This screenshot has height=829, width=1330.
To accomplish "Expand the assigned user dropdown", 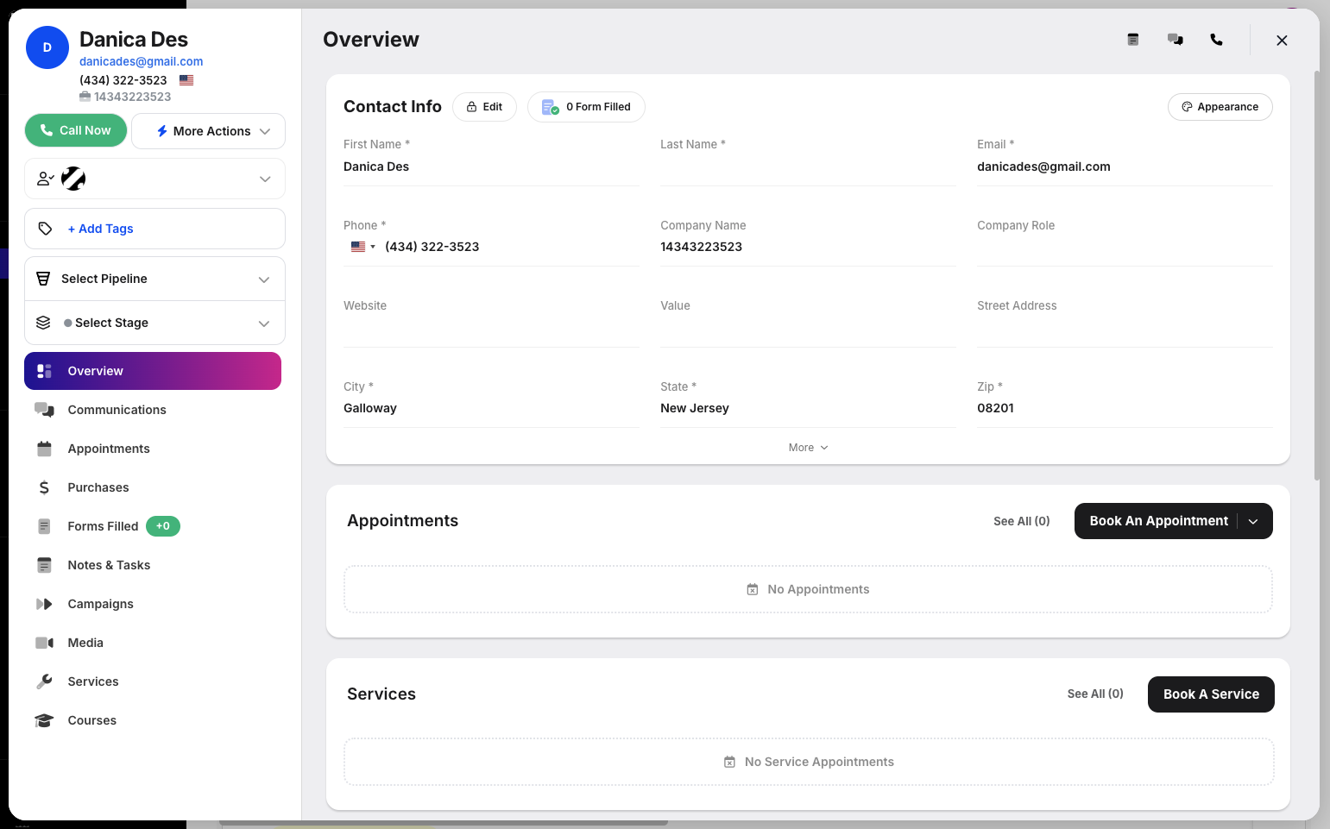I will pyautogui.click(x=265, y=179).
